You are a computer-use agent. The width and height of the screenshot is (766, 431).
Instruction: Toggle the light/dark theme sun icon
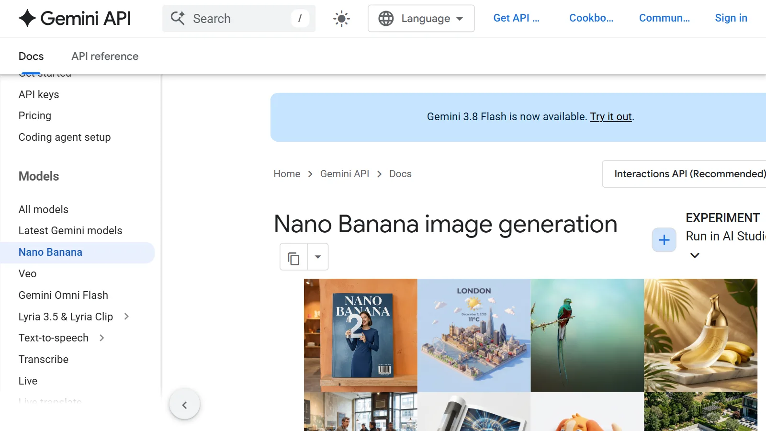pyautogui.click(x=341, y=19)
